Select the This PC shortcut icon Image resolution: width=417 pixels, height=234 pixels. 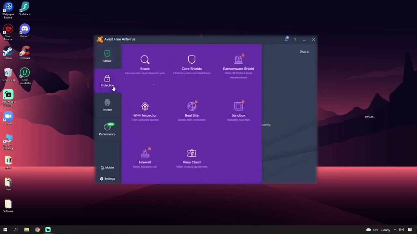(x=8, y=142)
